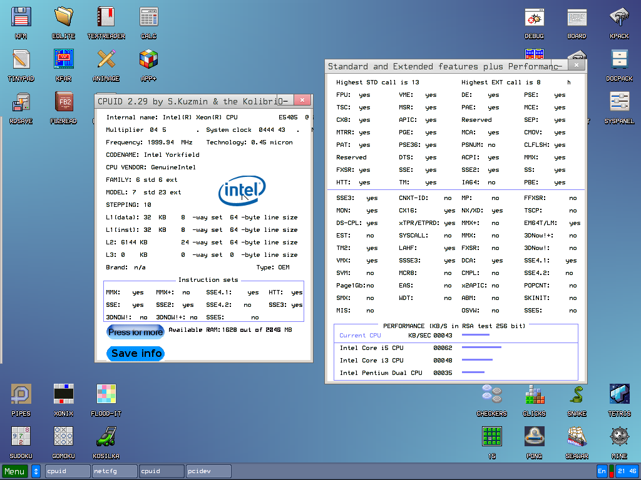Open the SYSPANEL settings icon
Image resolution: width=641 pixels, height=480 pixels.
pyautogui.click(x=619, y=102)
